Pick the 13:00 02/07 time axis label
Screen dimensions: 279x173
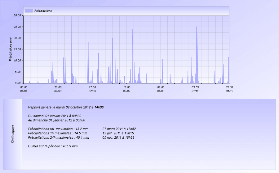pos(126,89)
